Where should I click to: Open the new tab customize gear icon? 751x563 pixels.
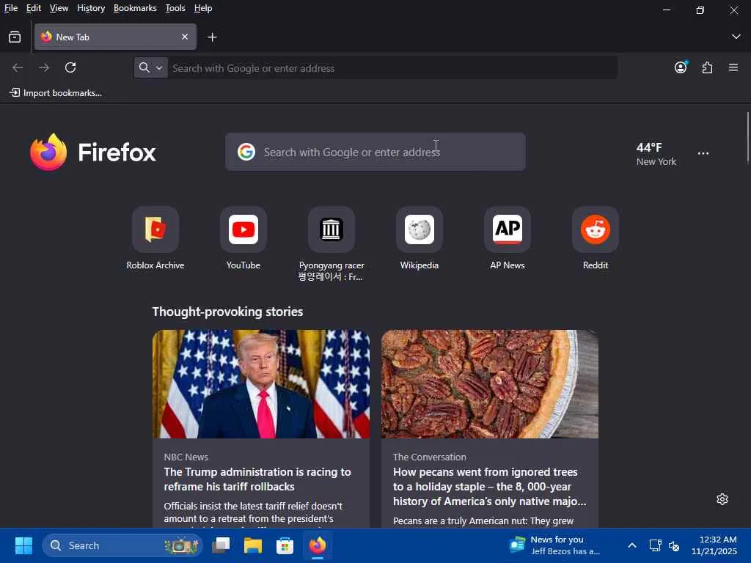[722, 499]
